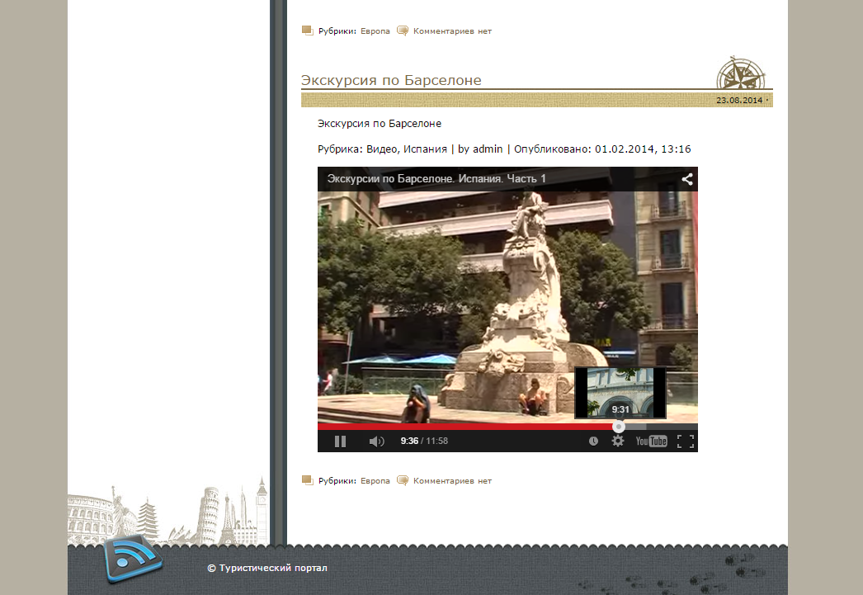Open the Экскурсия по Барселоне post title
The width and height of the screenshot is (863, 595).
391,80
